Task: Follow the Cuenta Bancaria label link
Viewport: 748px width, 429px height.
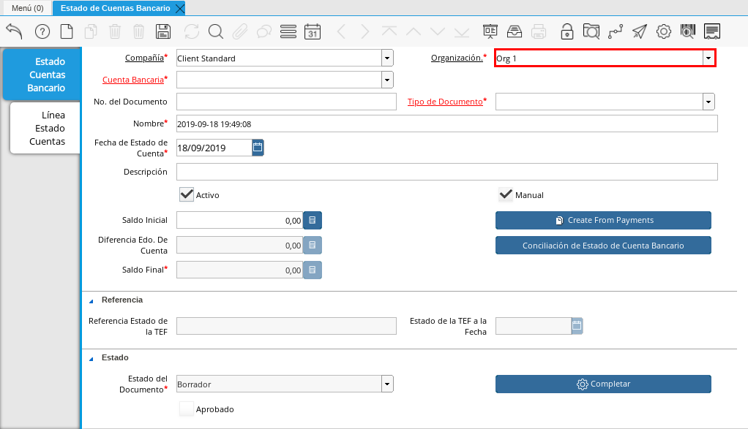Action: coord(133,80)
